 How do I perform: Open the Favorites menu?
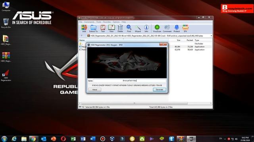(107, 22)
